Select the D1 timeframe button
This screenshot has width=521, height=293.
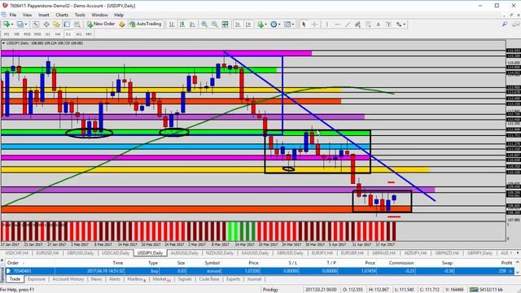click(68, 34)
